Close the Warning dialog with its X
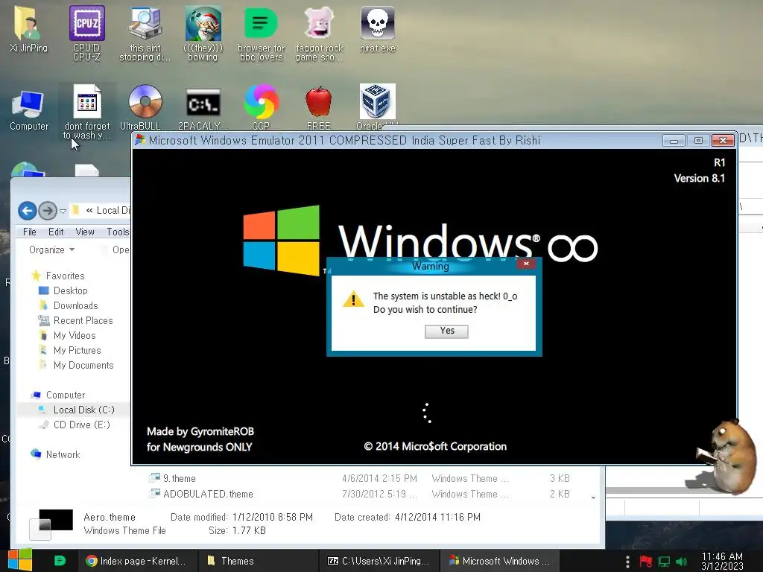 pos(526,264)
